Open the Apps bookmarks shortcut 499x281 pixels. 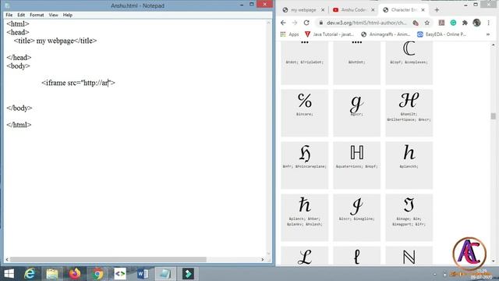tap(289, 34)
